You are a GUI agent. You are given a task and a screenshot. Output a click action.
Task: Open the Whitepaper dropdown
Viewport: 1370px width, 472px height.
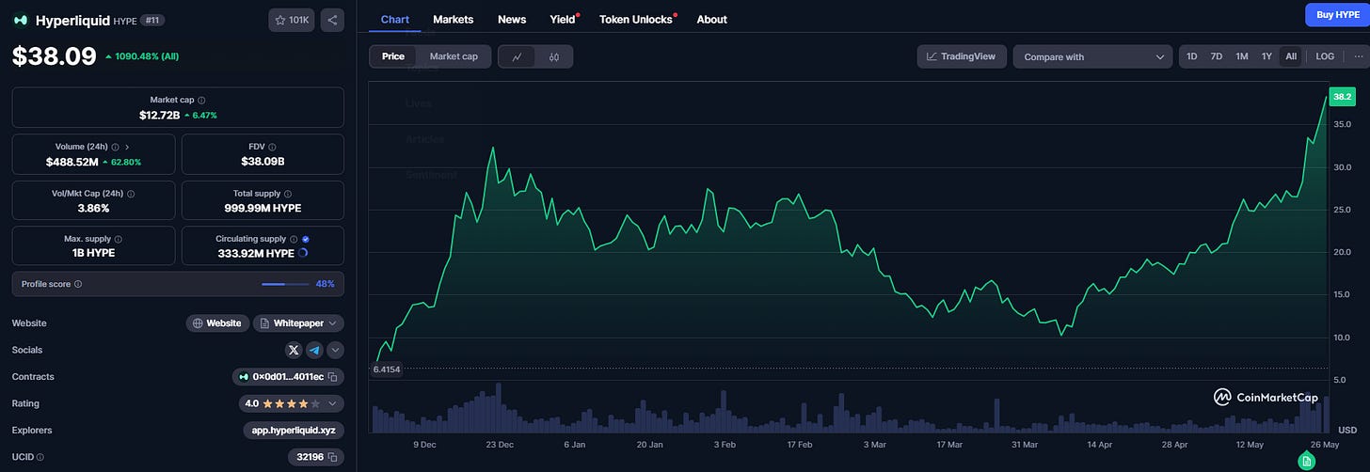tap(298, 323)
